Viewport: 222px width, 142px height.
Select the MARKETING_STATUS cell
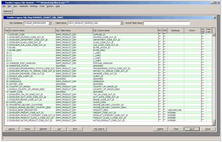[32, 66]
